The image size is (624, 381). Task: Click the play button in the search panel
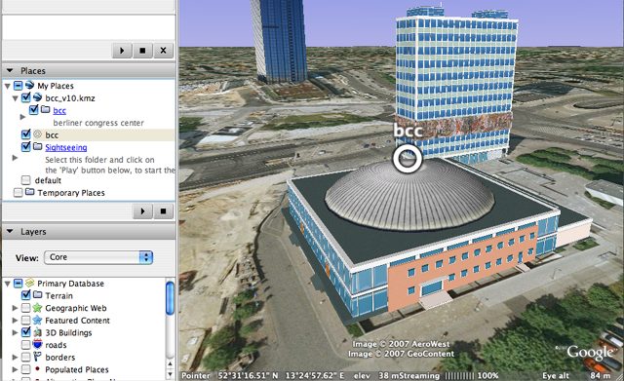pyautogui.click(x=122, y=51)
